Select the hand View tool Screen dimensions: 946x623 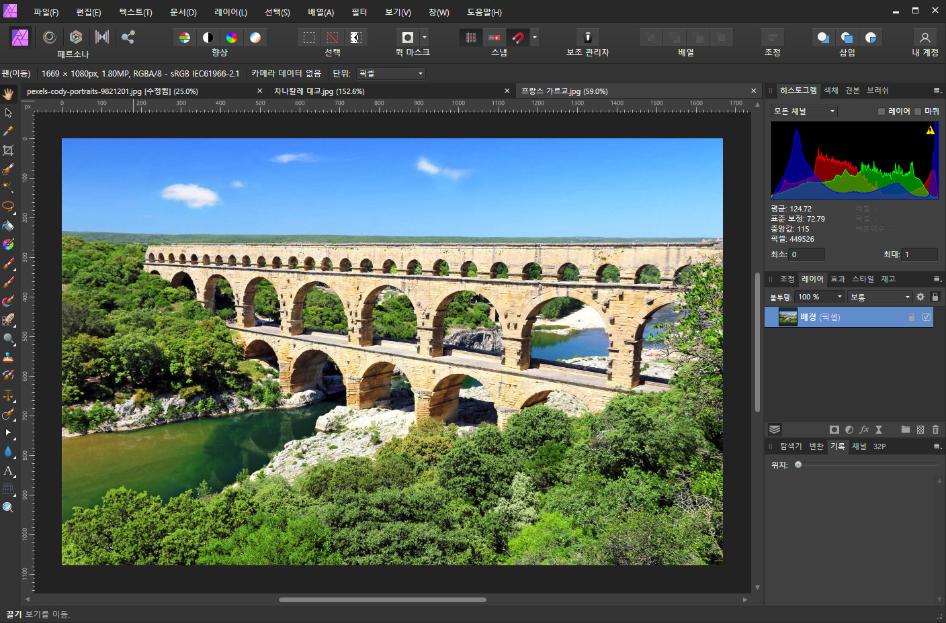pyautogui.click(x=8, y=93)
